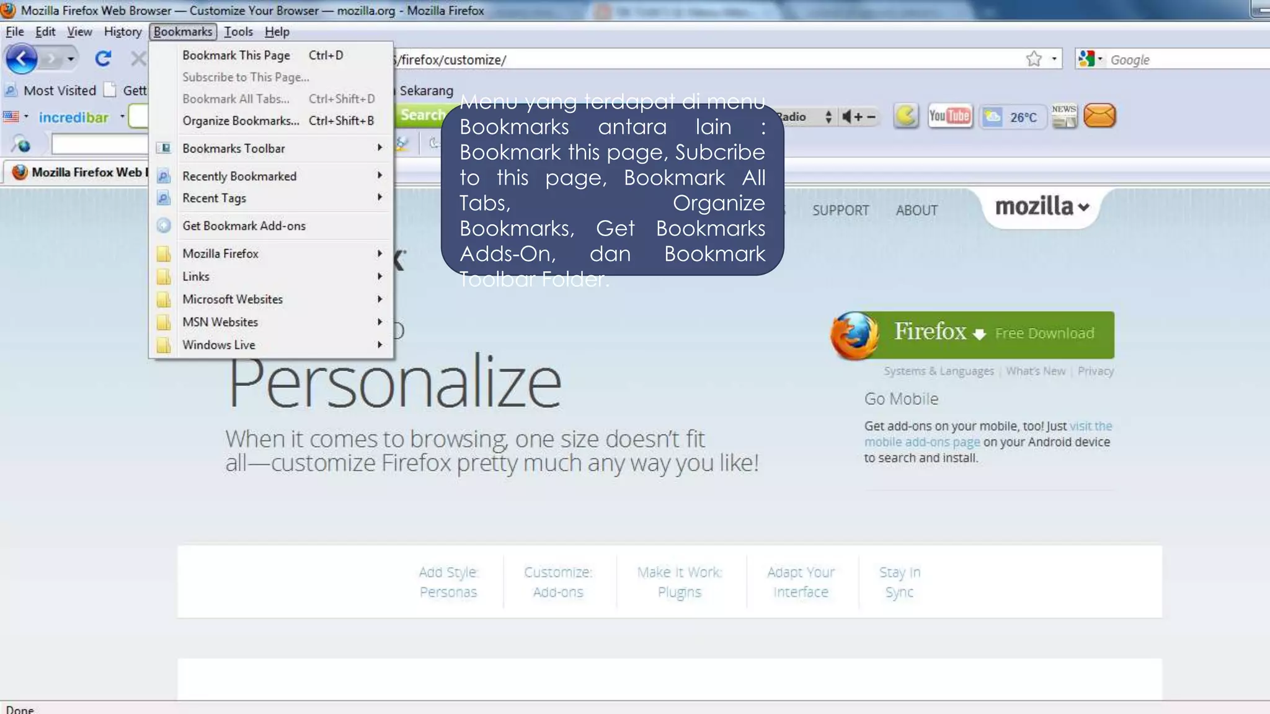Expand the Links folder submenu
The height and width of the screenshot is (714, 1270).
(x=380, y=276)
